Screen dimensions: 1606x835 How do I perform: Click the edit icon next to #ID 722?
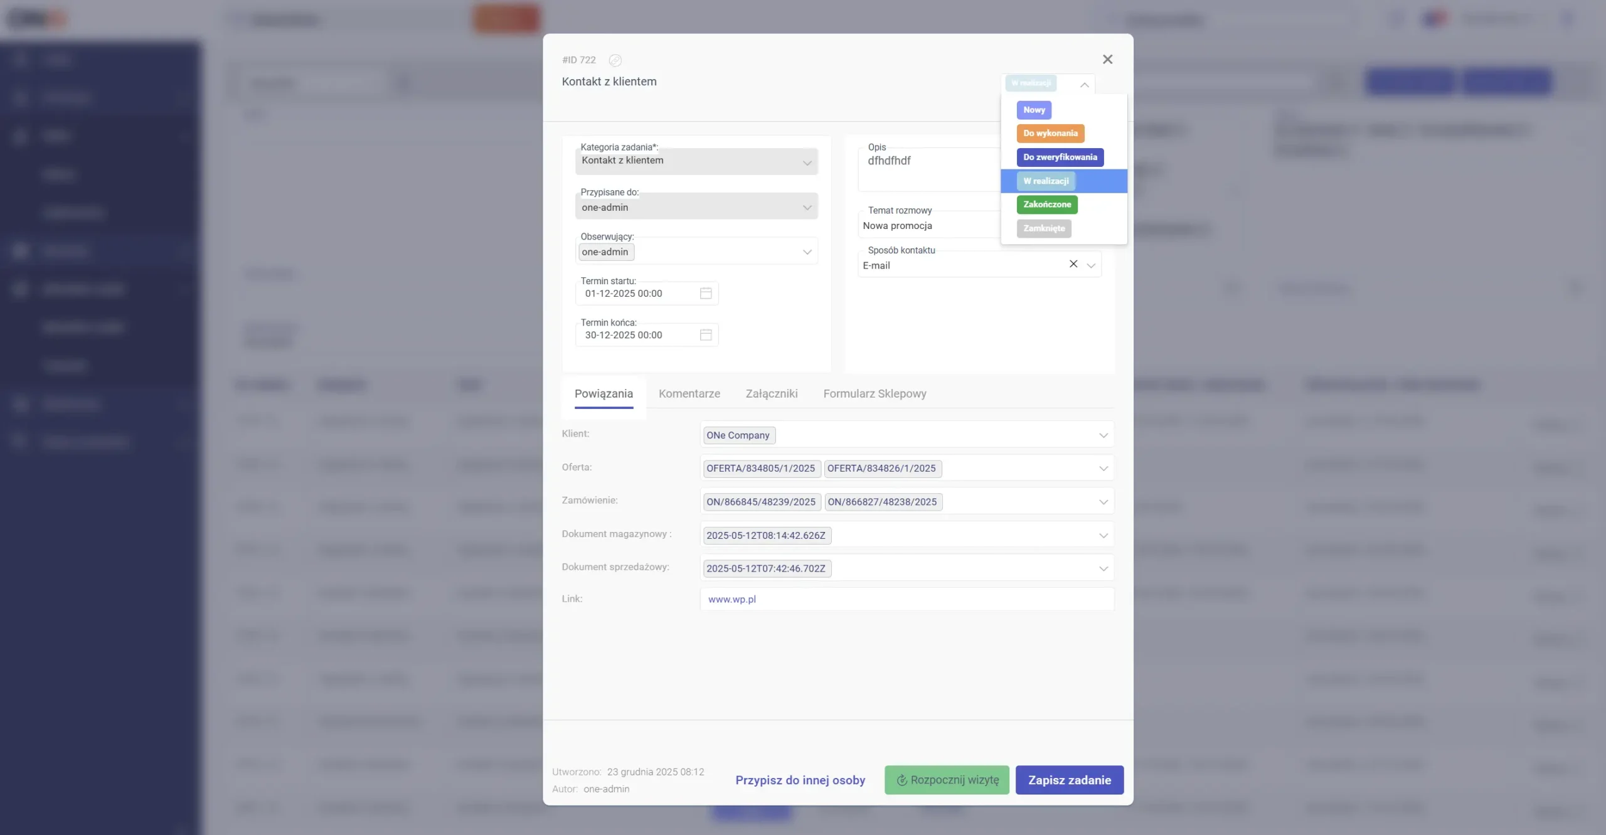pos(615,60)
